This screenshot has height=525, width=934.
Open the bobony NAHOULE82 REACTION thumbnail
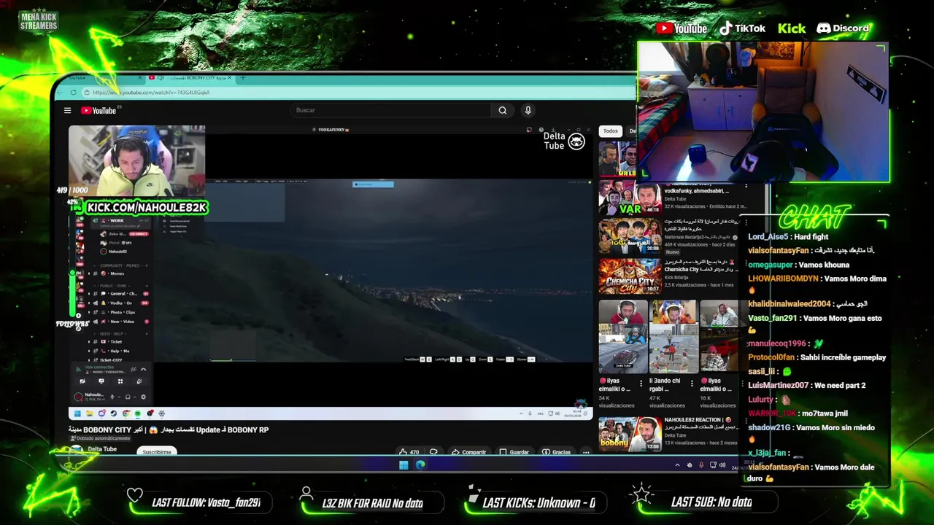(x=630, y=434)
